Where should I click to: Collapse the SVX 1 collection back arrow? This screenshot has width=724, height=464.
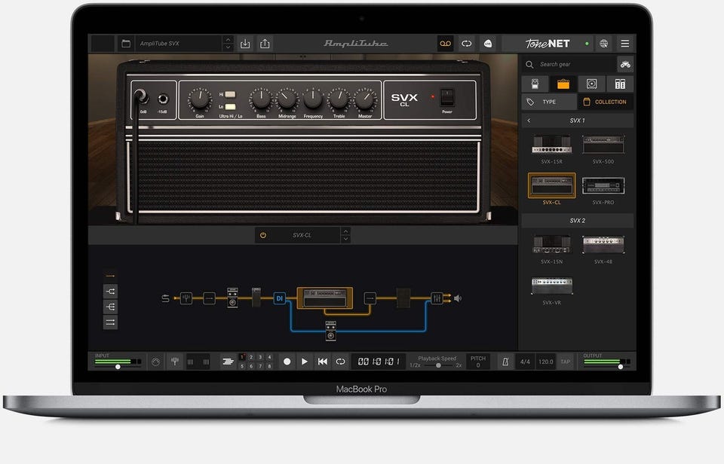(x=529, y=121)
